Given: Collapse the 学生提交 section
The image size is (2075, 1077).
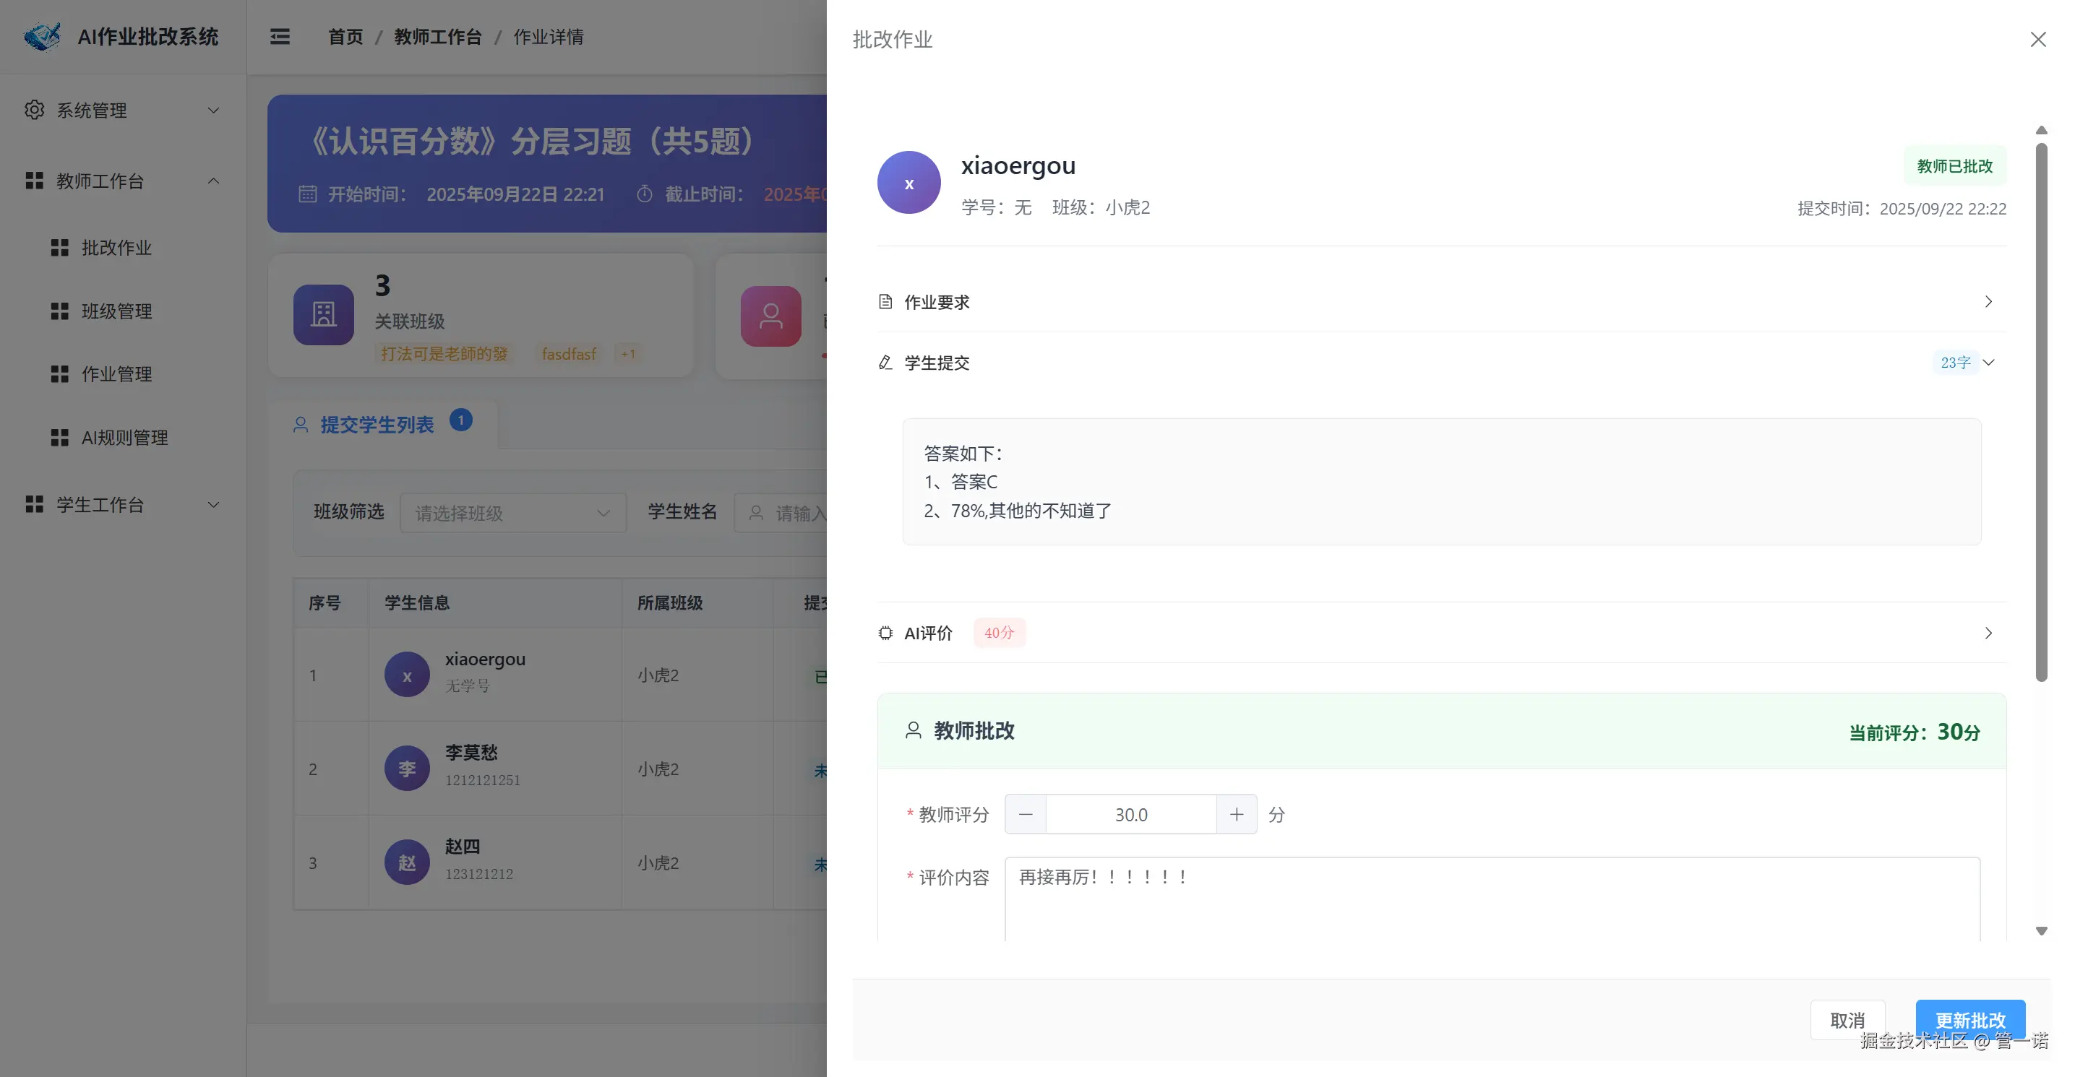Looking at the screenshot, I should tap(1988, 362).
